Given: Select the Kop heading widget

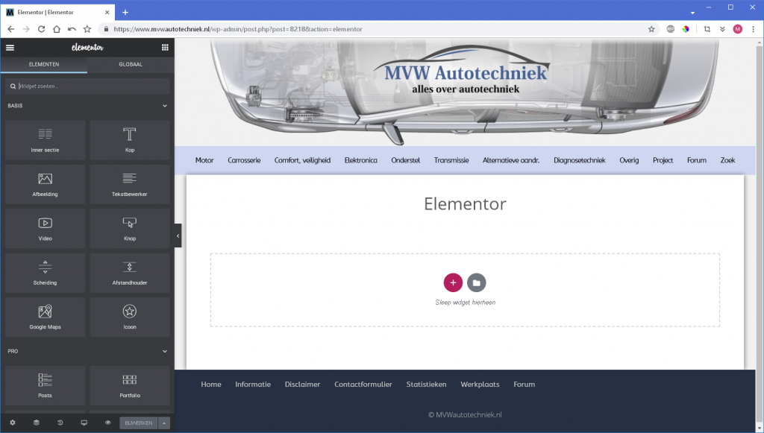Looking at the screenshot, I should click(x=130, y=140).
